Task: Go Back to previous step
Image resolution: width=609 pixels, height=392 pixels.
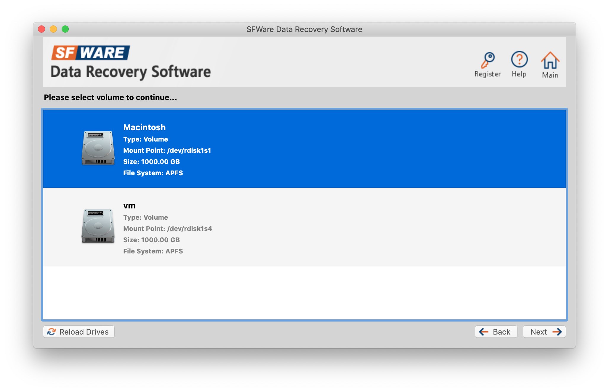Action: [x=496, y=332]
